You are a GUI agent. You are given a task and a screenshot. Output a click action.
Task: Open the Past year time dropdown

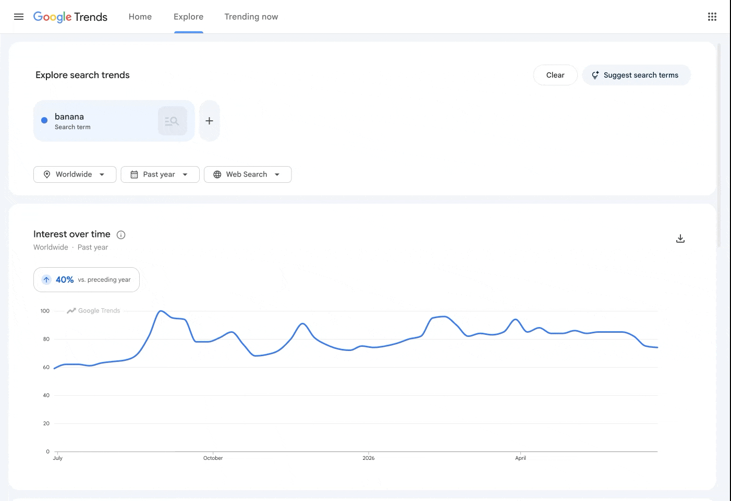click(x=160, y=174)
